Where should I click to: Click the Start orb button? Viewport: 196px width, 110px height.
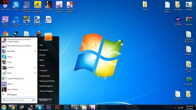4,107
